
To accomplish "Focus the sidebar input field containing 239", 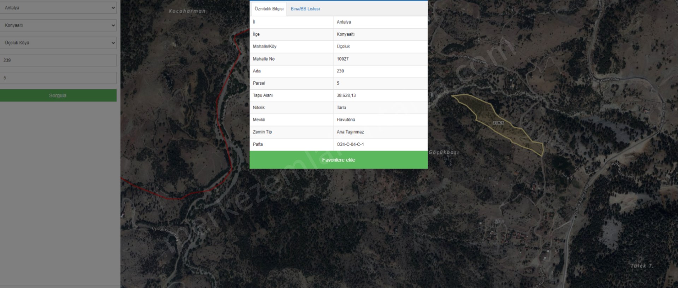I will point(58,60).
